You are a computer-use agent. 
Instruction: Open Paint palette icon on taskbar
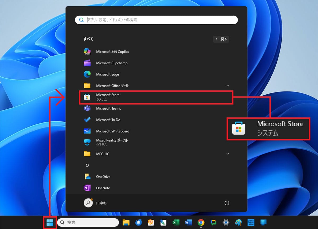click(x=238, y=222)
